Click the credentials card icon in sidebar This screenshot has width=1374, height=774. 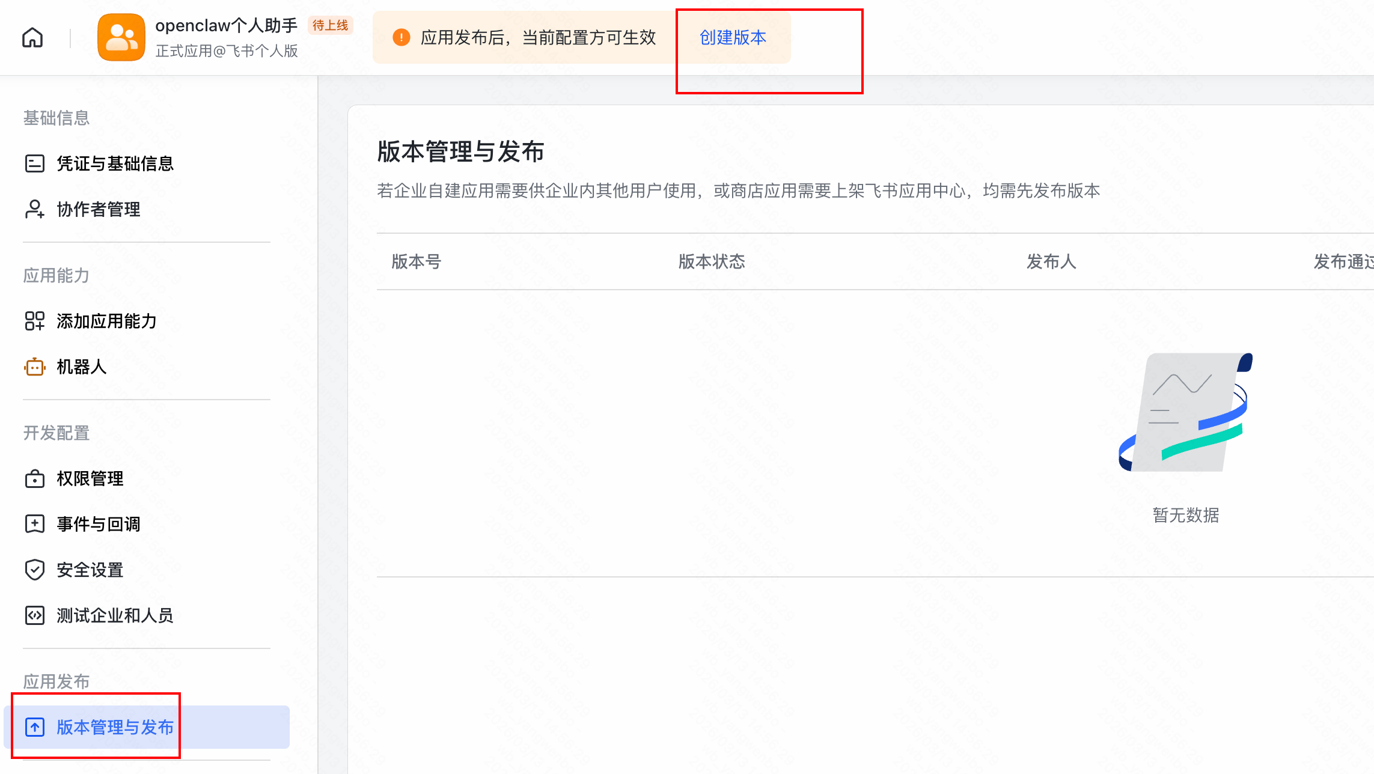[34, 163]
